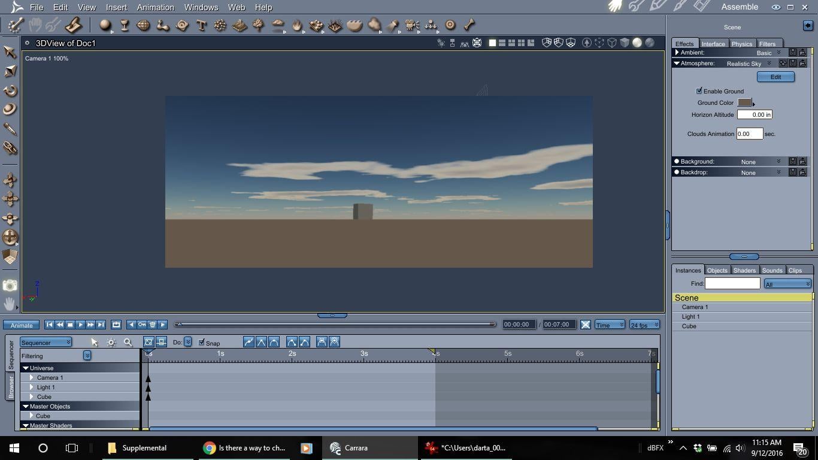Save the Atmosphere preset with disk icon
Viewport: 818px width, 460px height.
click(793, 63)
